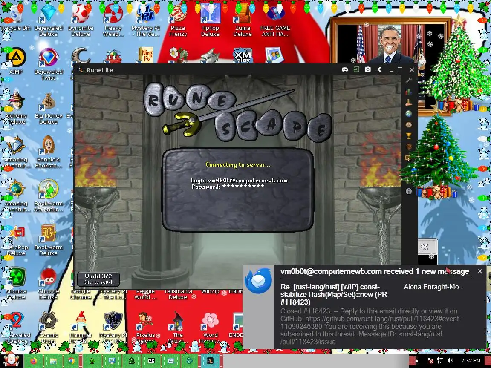491x368 pixels.
Task: Click the RuneLite window title
Action: (x=100, y=70)
